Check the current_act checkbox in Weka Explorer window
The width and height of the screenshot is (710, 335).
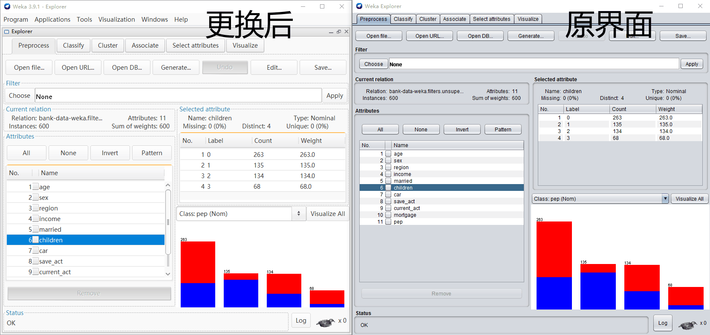tap(388, 208)
